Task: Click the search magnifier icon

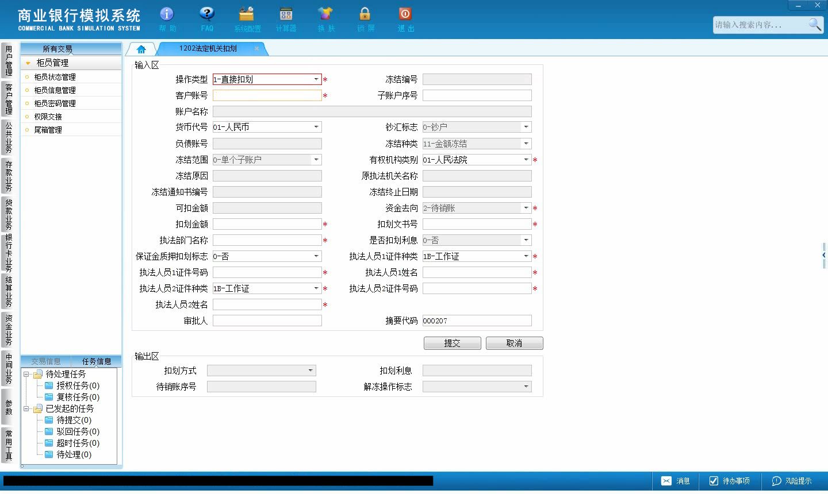Action: 815,24
